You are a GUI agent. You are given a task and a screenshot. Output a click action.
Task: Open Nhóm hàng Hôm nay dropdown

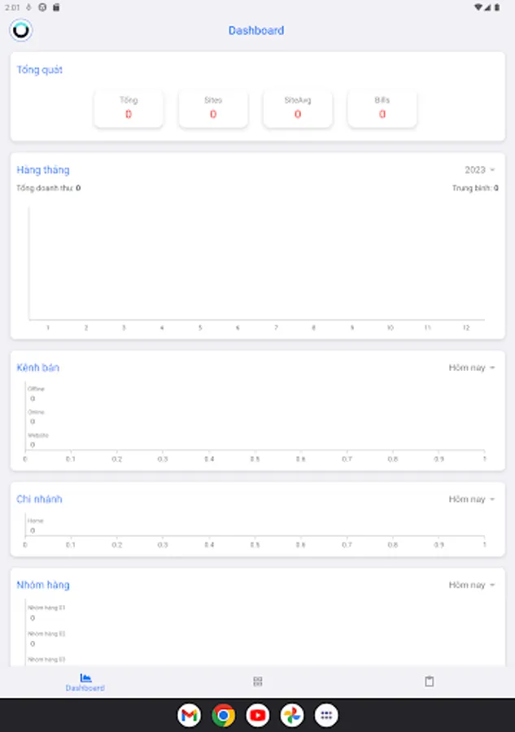472,586
